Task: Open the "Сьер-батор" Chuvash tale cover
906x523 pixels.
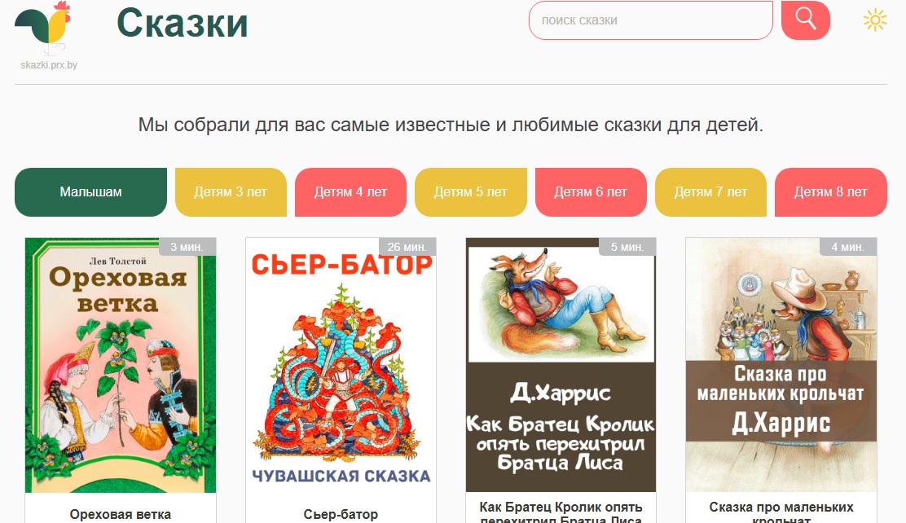Action: (341, 365)
